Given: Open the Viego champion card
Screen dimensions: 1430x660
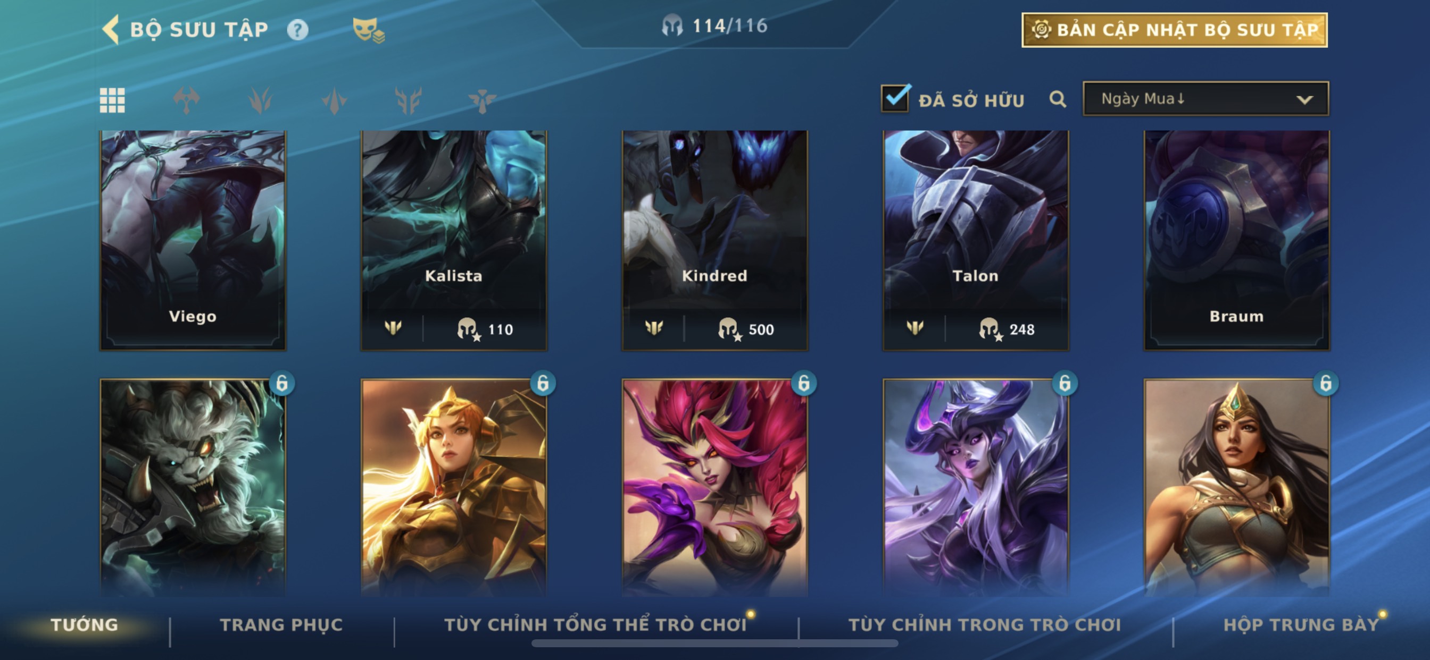Looking at the screenshot, I should [x=193, y=240].
